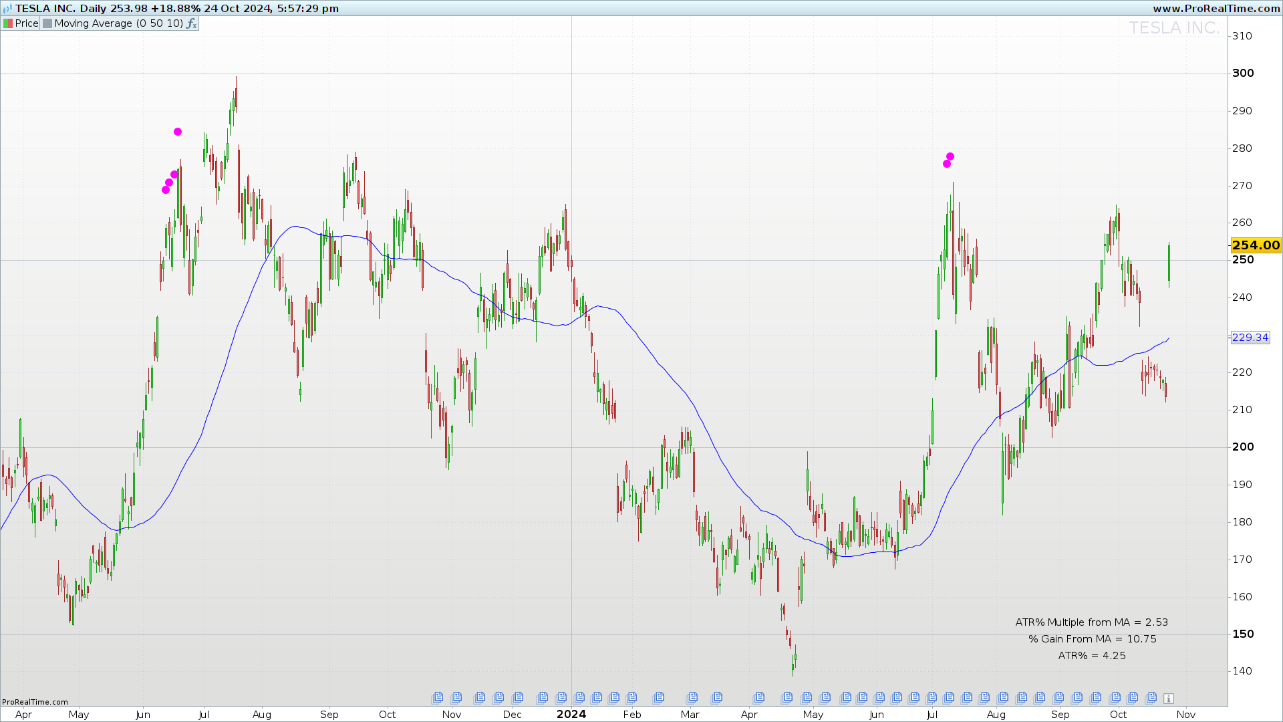
Task: Click the ProRealTime.com label at bottom left
Action: pos(35,702)
